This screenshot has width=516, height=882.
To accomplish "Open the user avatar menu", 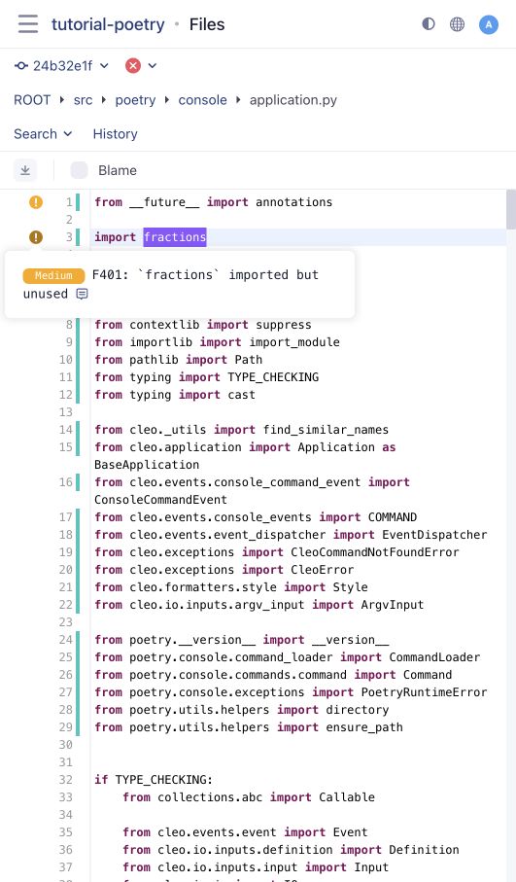I will [489, 24].
